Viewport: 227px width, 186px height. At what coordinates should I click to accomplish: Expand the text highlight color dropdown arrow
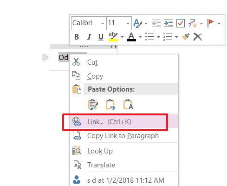(122, 37)
